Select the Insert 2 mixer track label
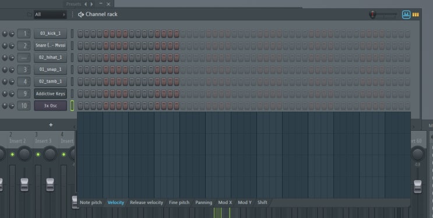The image size is (433, 218). [x=17, y=141]
